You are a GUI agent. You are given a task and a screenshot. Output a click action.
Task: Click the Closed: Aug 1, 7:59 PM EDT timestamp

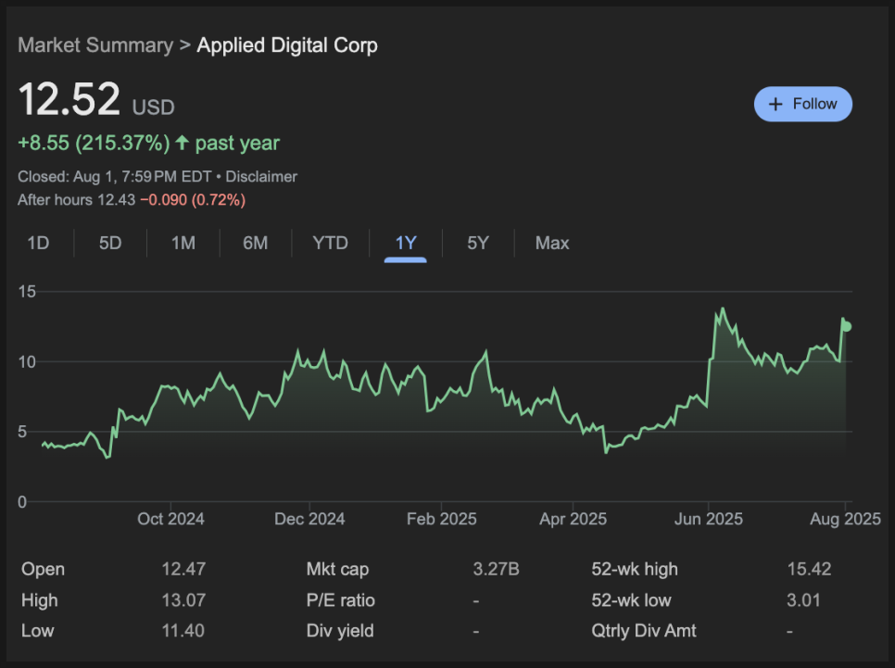click(115, 176)
